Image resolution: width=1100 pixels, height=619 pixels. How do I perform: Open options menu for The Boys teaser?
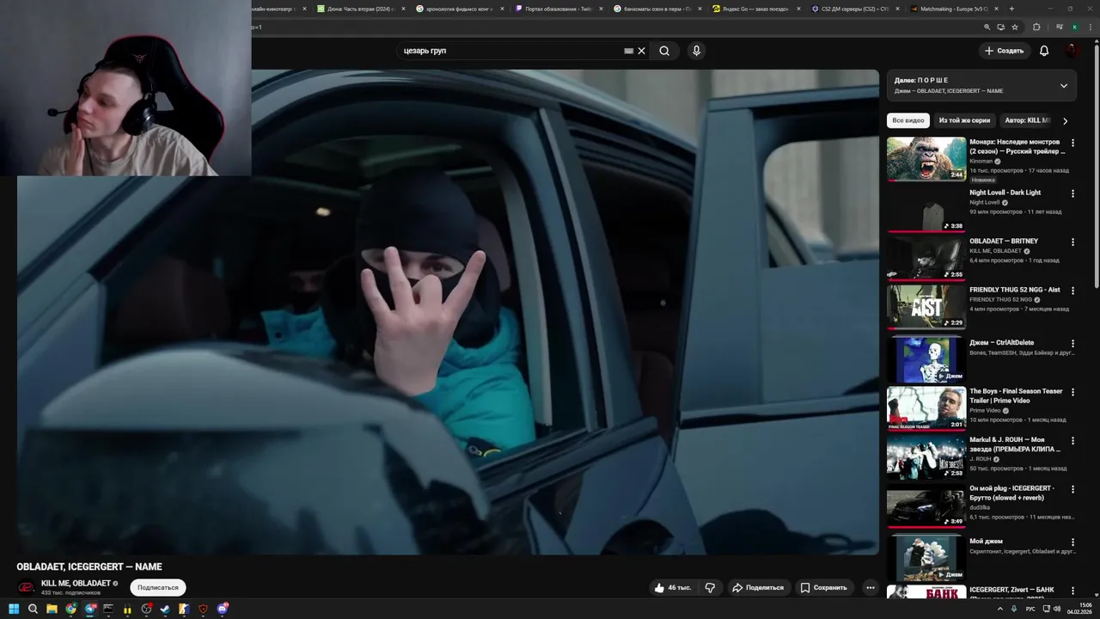tap(1072, 392)
